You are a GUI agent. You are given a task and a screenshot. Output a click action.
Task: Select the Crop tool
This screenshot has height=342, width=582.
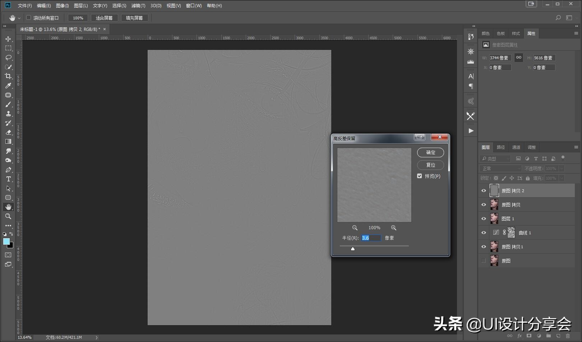pyautogui.click(x=8, y=76)
